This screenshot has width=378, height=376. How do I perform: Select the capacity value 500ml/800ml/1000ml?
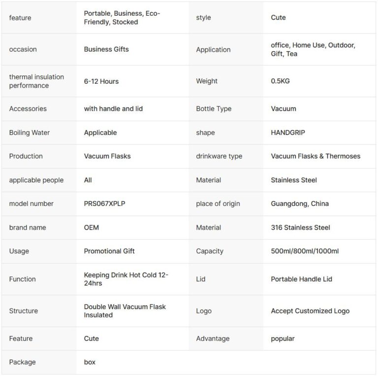pos(304,251)
